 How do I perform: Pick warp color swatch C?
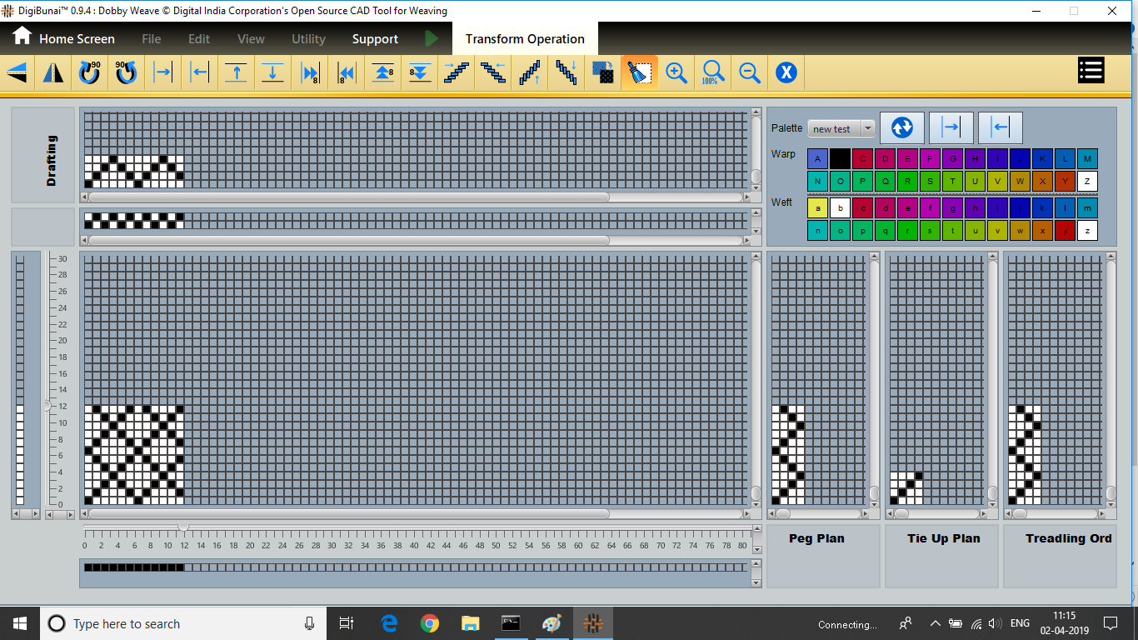point(862,159)
